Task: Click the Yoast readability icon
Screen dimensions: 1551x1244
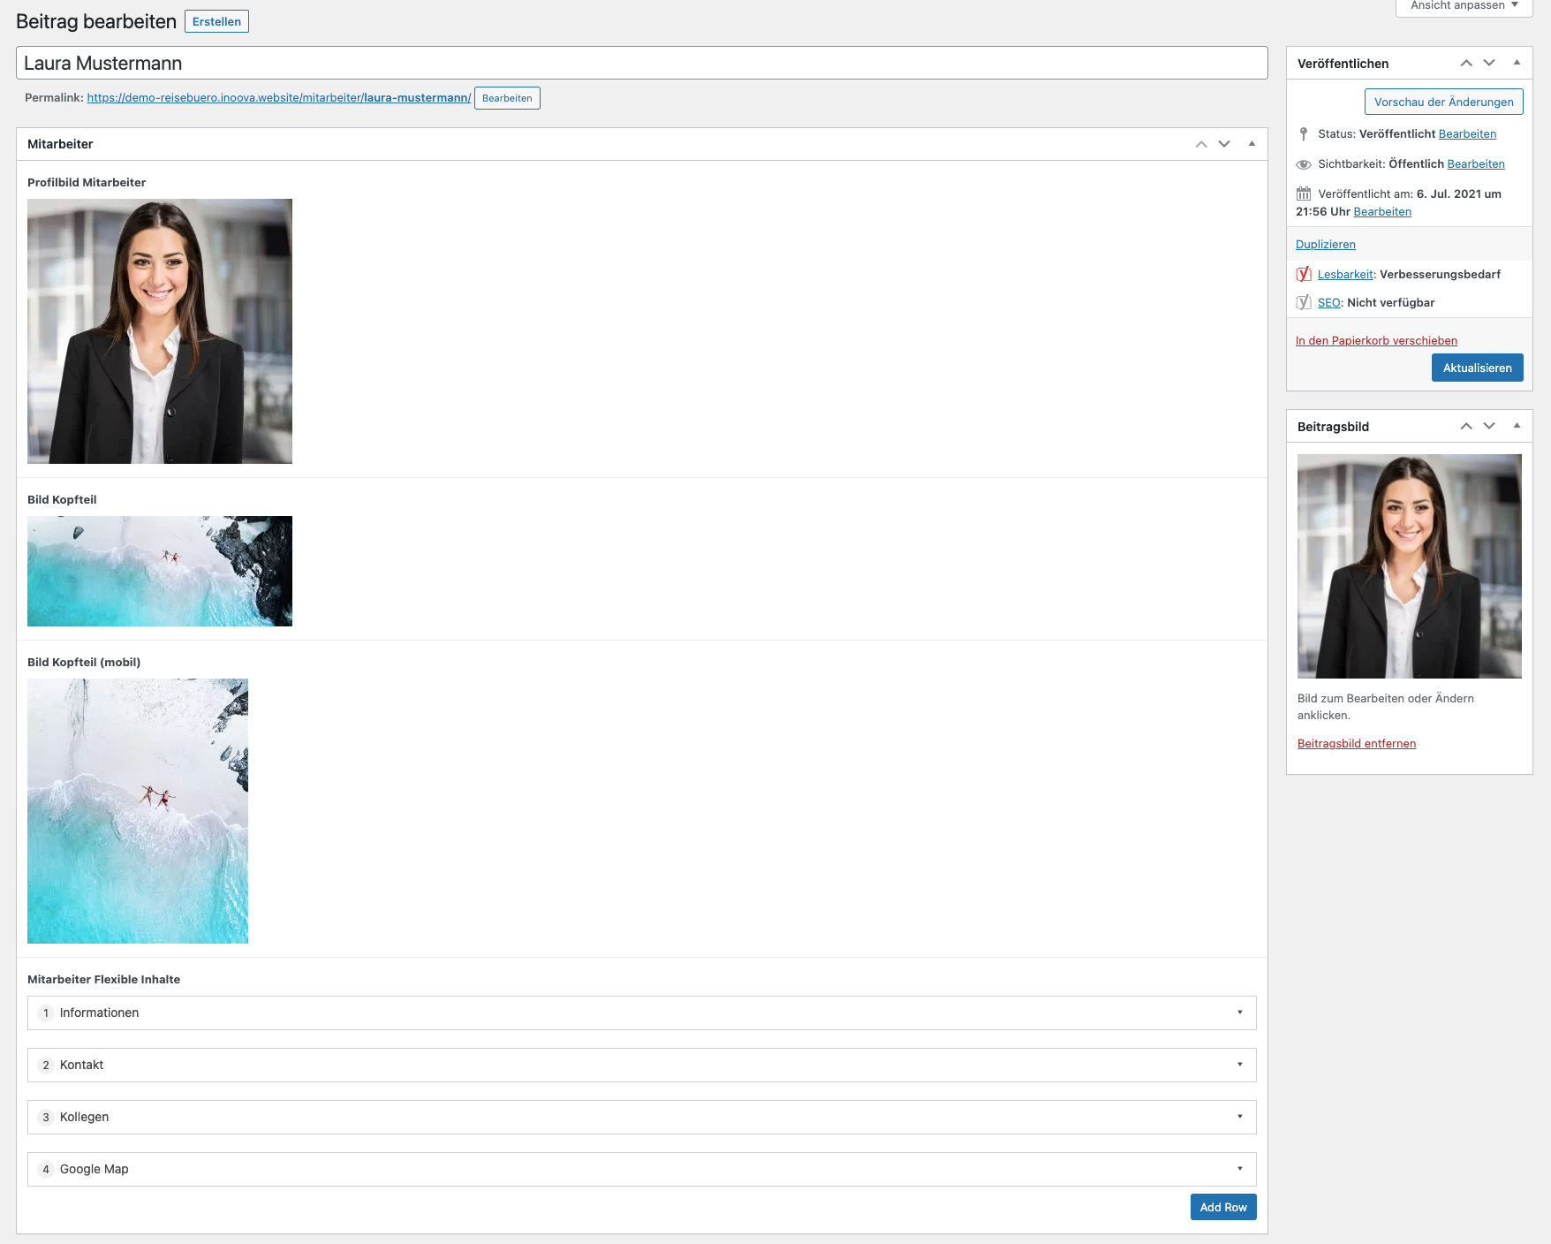Action: (x=1304, y=274)
